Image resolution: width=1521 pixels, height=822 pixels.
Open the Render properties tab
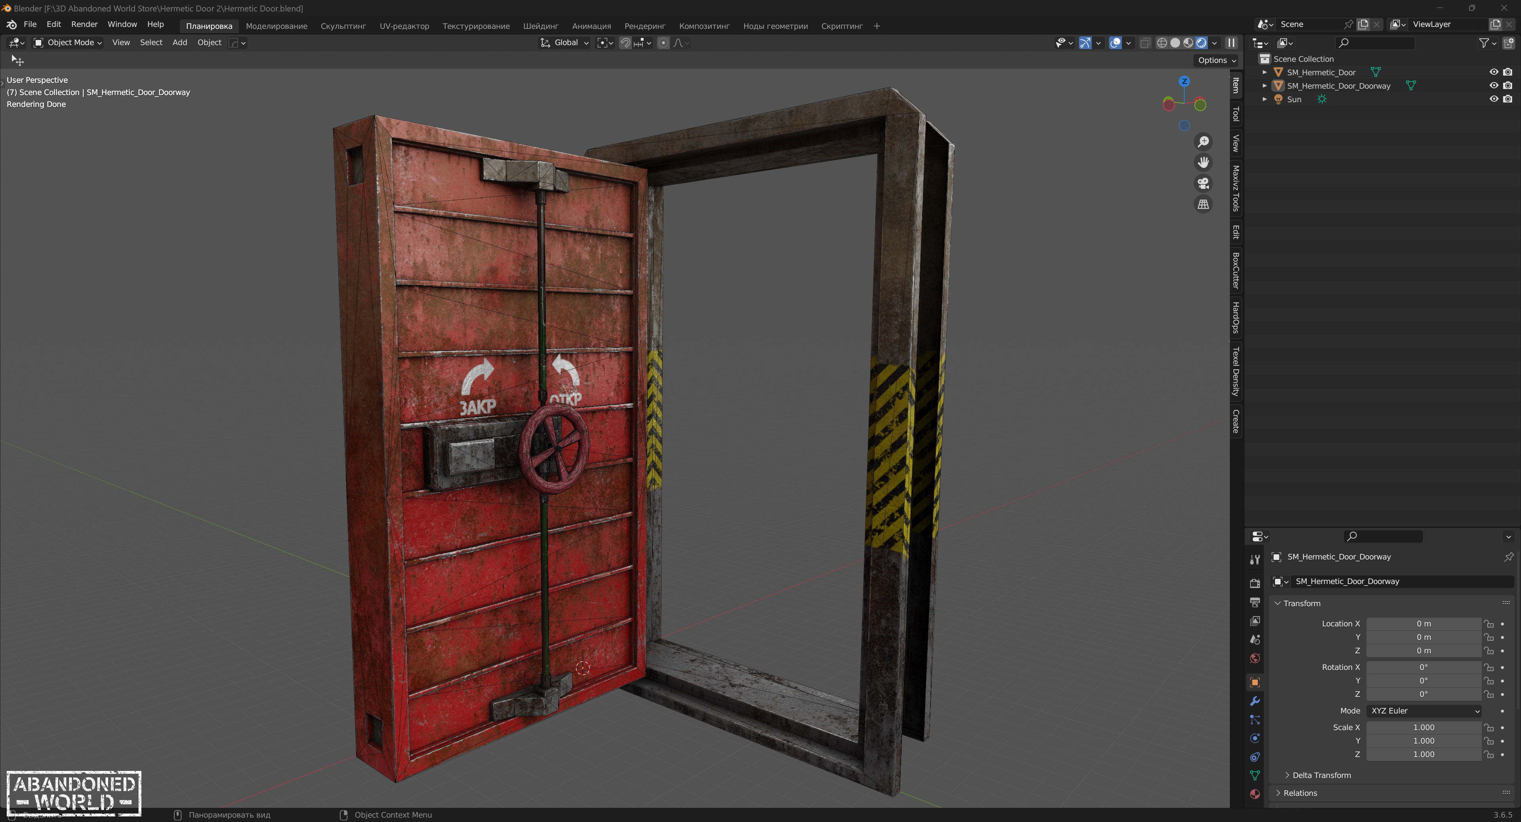pyautogui.click(x=1255, y=583)
